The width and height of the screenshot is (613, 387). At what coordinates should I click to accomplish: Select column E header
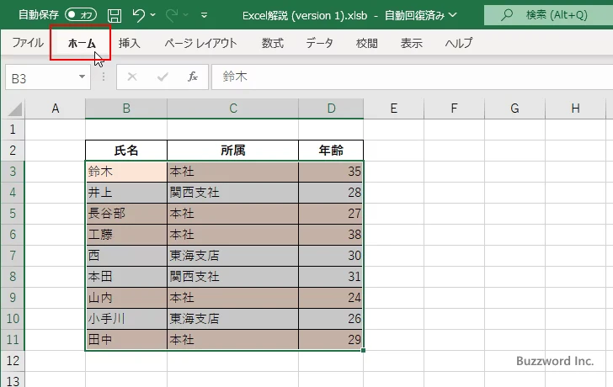coord(394,109)
